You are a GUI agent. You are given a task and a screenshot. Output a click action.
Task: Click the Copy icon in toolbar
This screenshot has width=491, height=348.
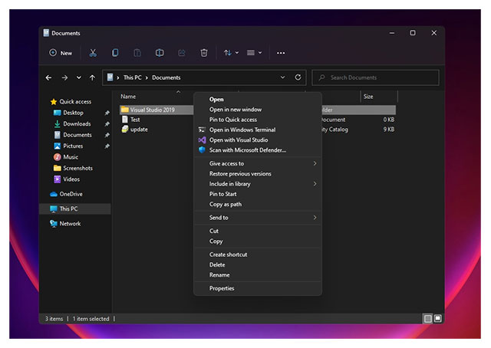pyautogui.click(x=115, y=53)
